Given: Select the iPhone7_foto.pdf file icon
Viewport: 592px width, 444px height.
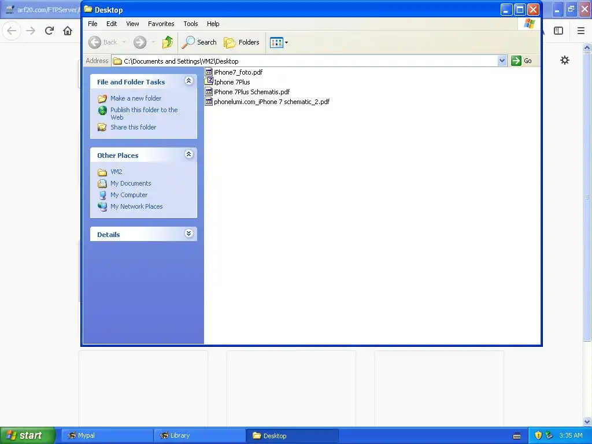Looking at the screenshot, I should (x=209, y=72).
